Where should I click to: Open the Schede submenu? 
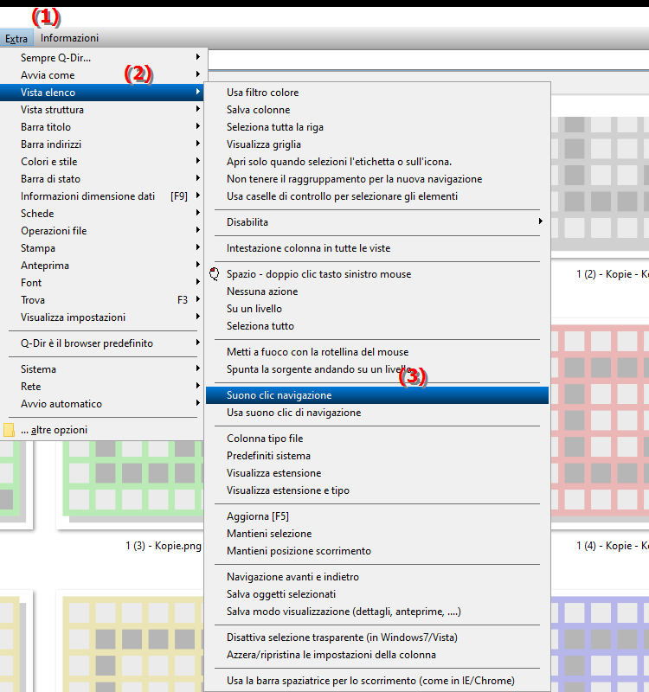[x=101, y=214]
